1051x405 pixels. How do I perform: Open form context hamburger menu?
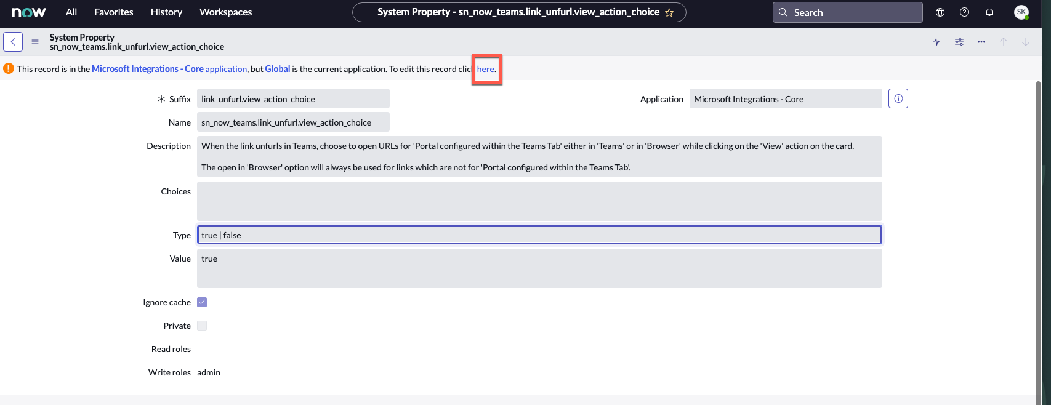(x=35, y=42)
